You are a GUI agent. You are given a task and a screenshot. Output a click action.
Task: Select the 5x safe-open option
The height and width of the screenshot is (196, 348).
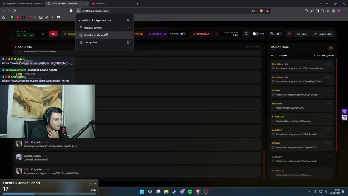point(24,35)
